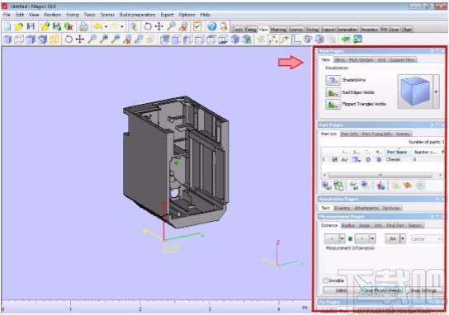Click the Zoom magnifier icon in top toolbar
Viewport: 449px width, 315px height.
[x=171, y=26]
